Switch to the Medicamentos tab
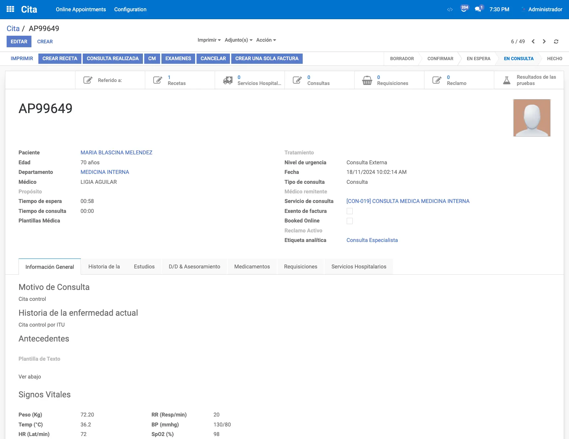Screen dimensions: 569x439 252,266
